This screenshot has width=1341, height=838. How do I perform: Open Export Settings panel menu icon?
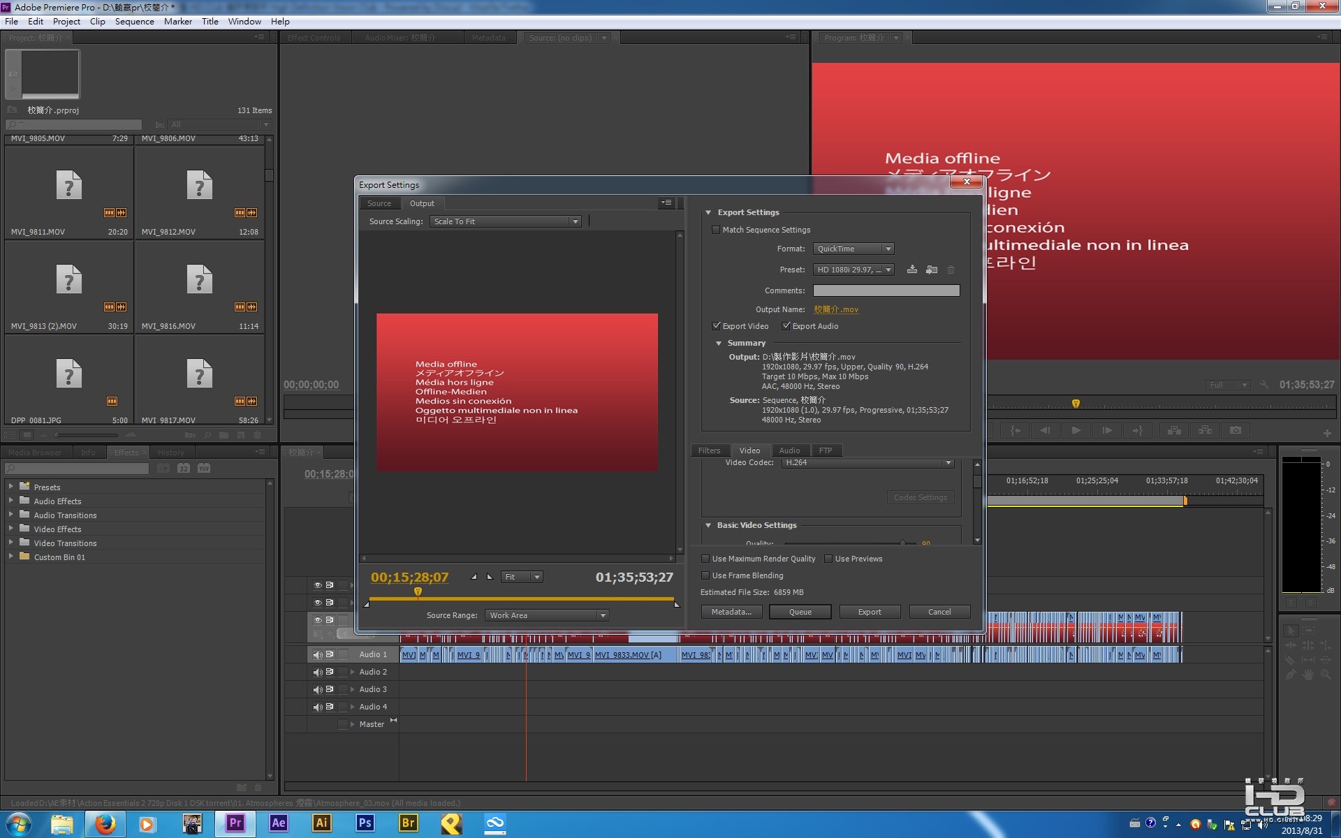(666, 203)
